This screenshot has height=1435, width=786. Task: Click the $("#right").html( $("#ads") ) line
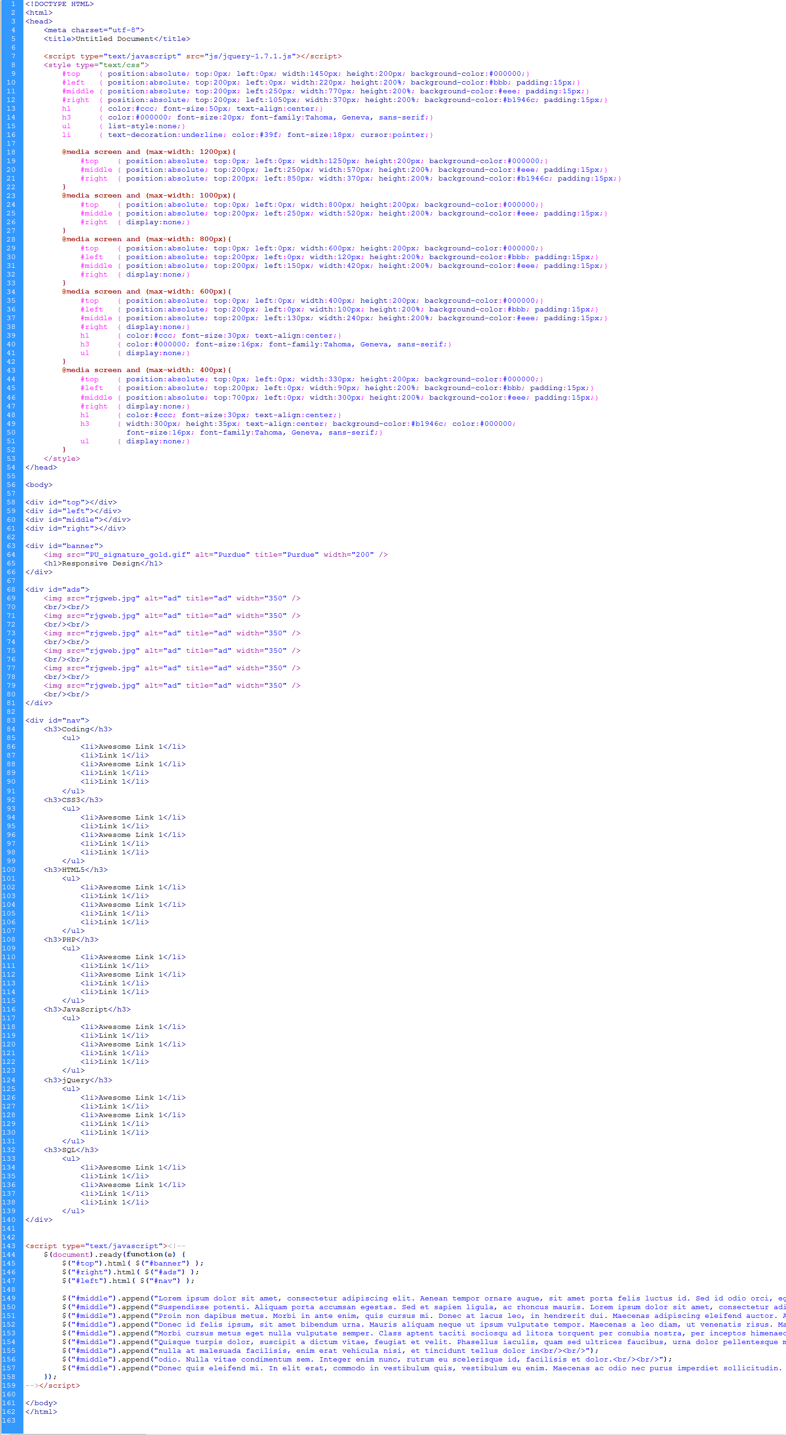pyautogui.click(x=131, y=1272)
